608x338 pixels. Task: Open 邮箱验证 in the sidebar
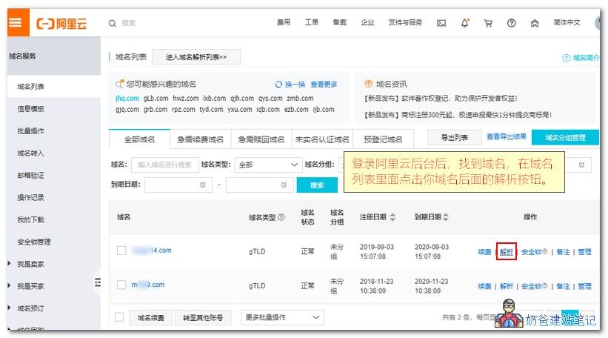[31, 176]
